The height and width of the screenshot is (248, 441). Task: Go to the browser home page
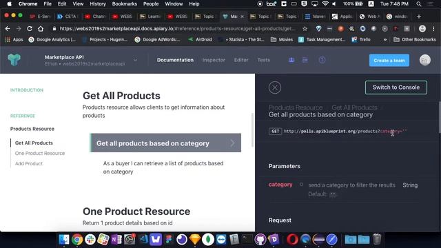pos(41,29)
